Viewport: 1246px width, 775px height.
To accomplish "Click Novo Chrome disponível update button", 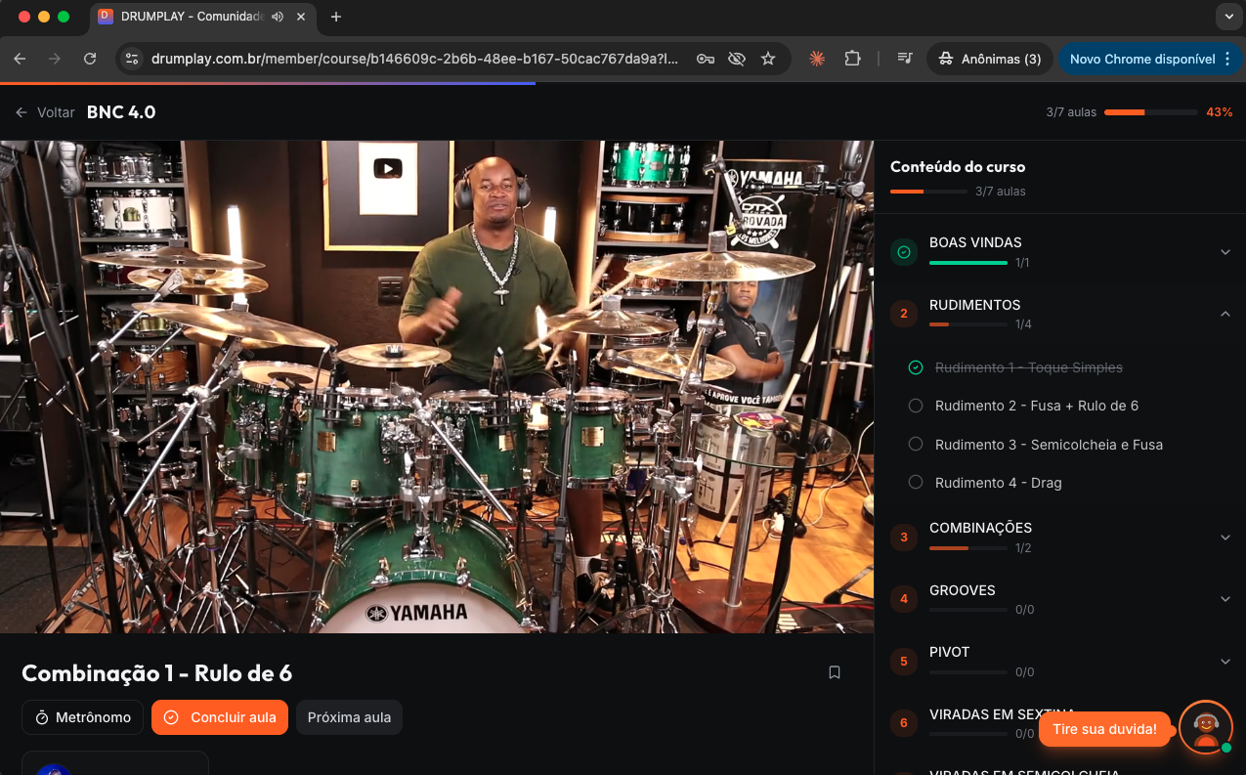I will 1150,59.
